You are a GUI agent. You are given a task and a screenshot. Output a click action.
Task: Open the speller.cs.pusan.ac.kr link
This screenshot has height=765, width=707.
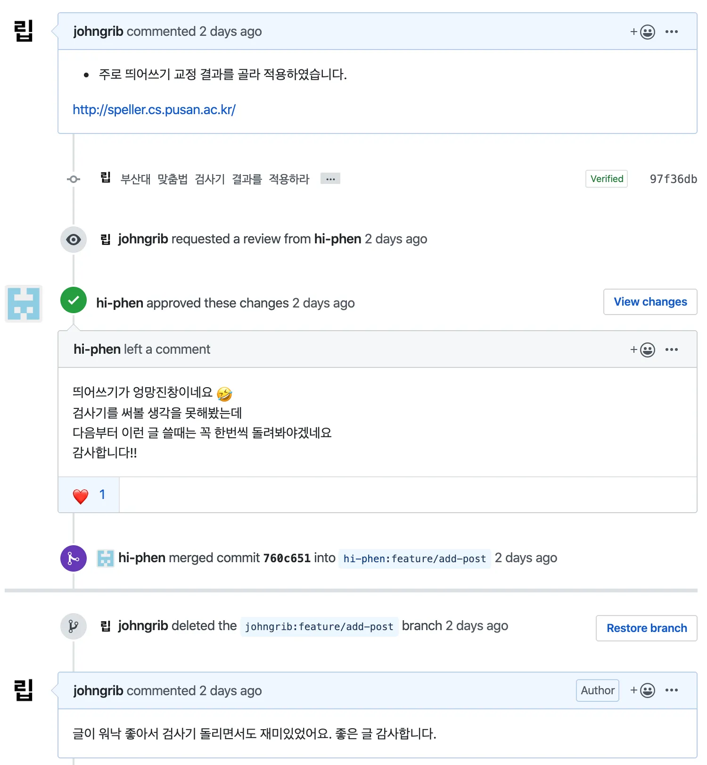[x=154, y=109]
